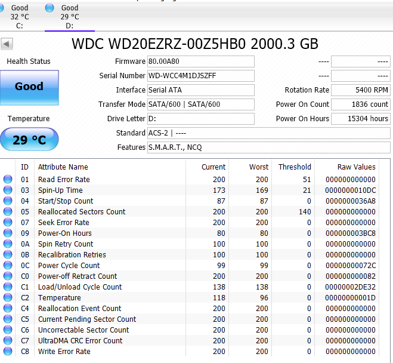Select the Read Error Rate attribute name
Screen dimensions: 393x363
(x=64, y=180)
